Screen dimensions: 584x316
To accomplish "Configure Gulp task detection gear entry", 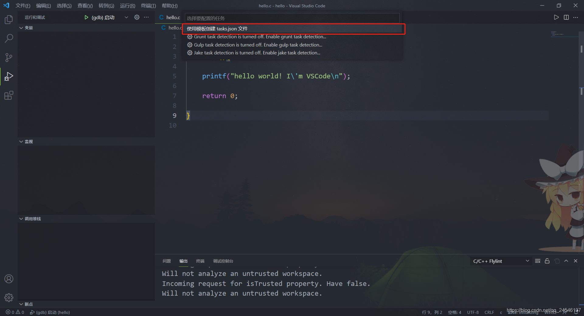I will click(190, 45).
